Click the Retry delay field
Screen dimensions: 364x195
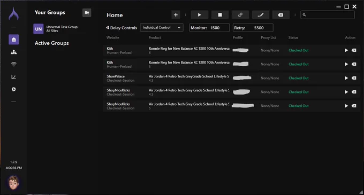point(253,28)
